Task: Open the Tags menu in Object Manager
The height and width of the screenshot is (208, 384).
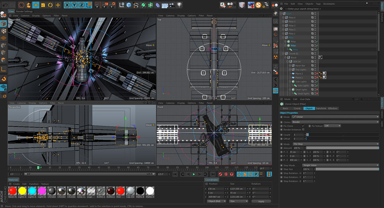Action: 318,4
